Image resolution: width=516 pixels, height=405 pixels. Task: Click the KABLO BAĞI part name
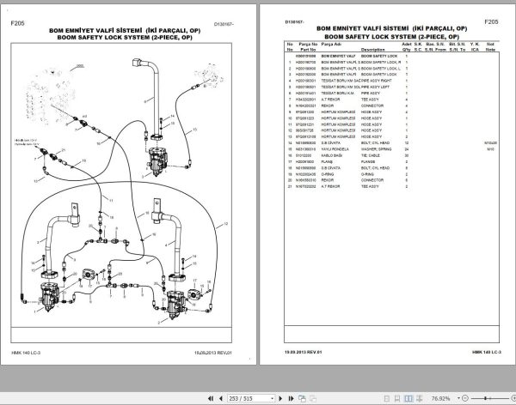pos(332,155)
